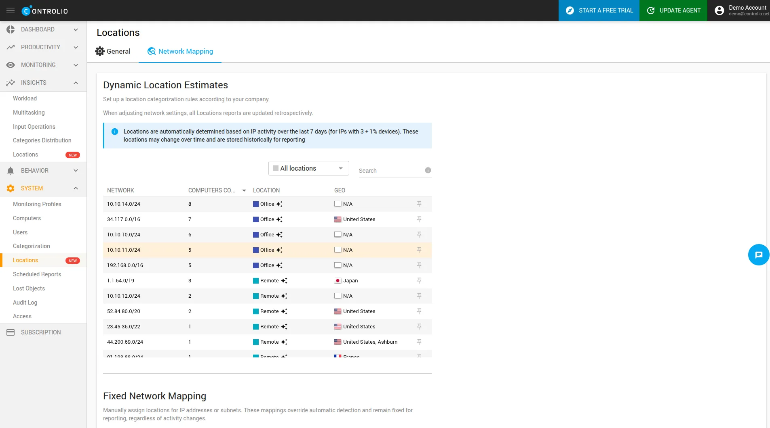The height and width of the screenshot is (428, 770).
Task: Expand the Productivity menu chevron
Action: point(76,47)
